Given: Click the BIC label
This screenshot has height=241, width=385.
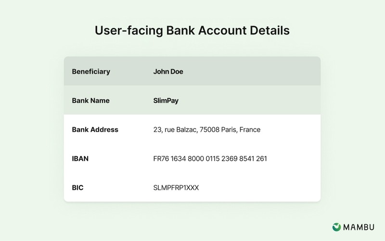Looking at the screenshot, I should [77, 188].
